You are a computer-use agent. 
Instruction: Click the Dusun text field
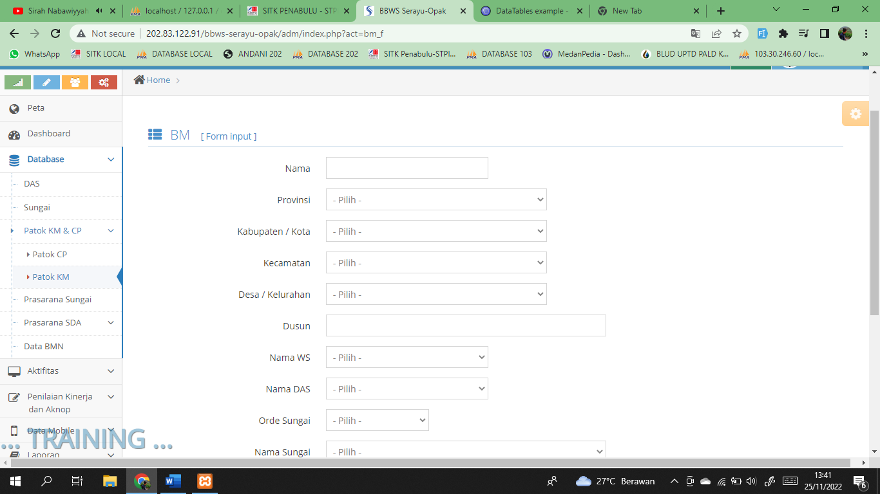(466, 326)
